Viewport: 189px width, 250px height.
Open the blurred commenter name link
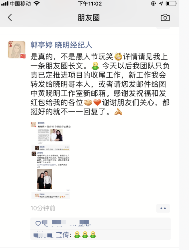[43, 235]
